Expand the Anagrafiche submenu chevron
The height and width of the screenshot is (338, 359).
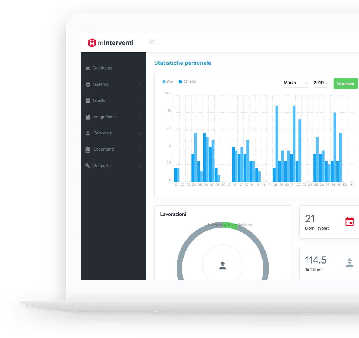click(141, 117)
